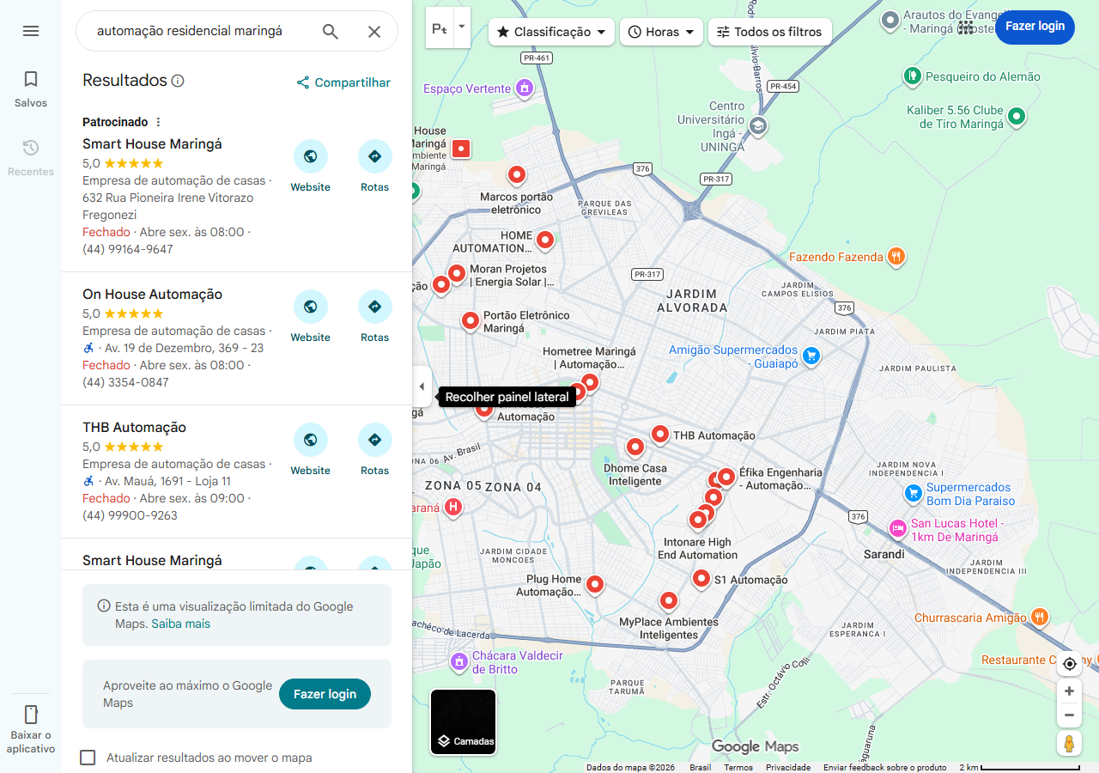The height and width of the screenshot is (773, 1099).
Task: Zoom out the map
Action: (1069, 715)
